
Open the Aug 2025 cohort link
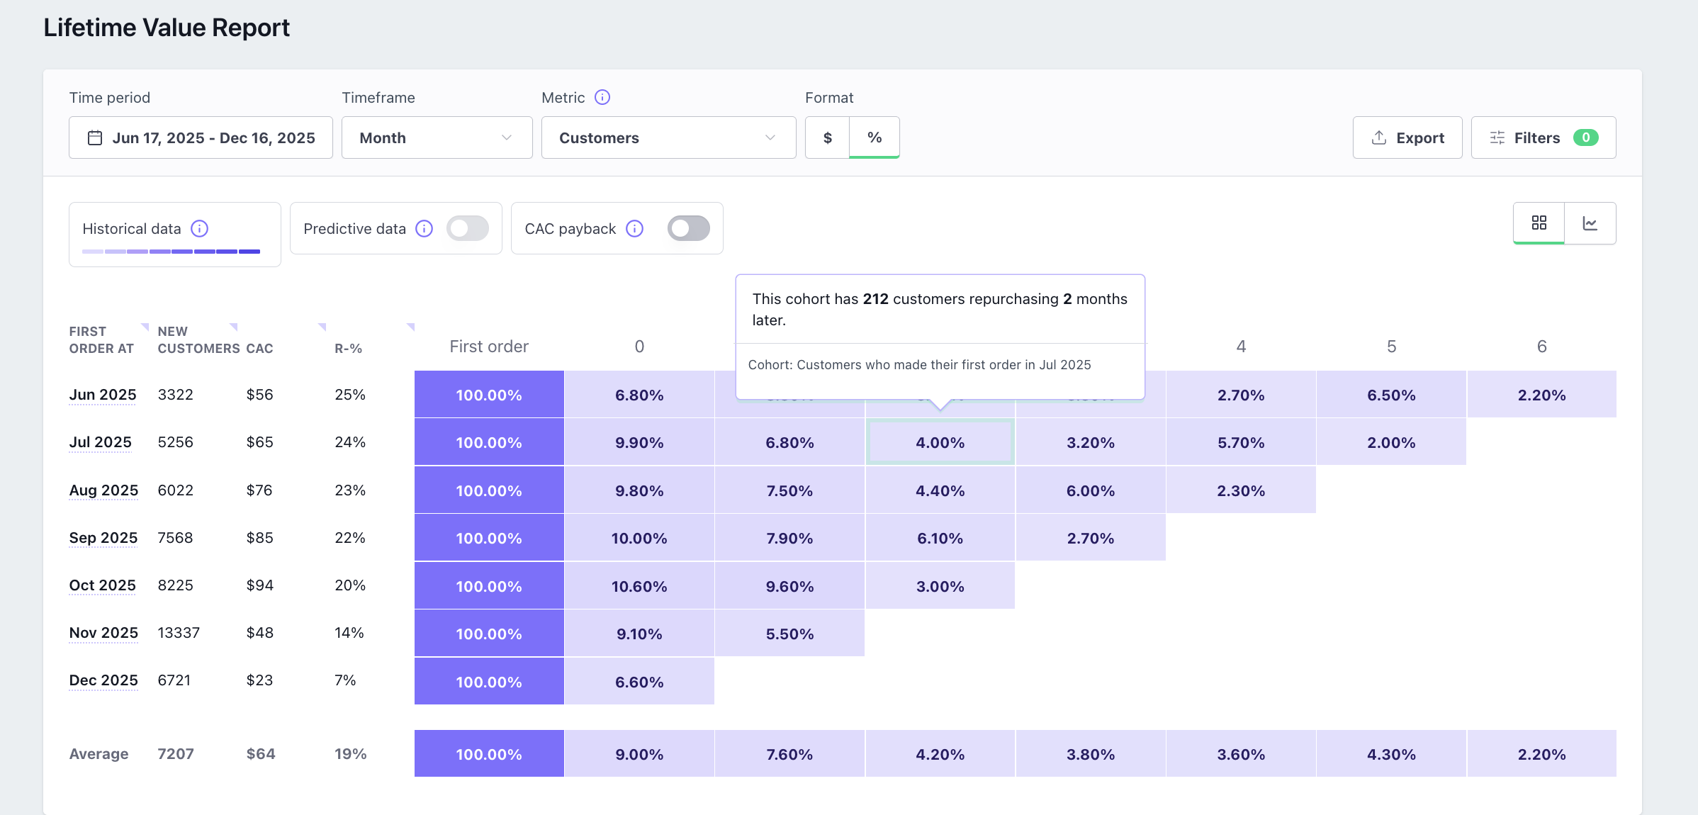[103, 490]
